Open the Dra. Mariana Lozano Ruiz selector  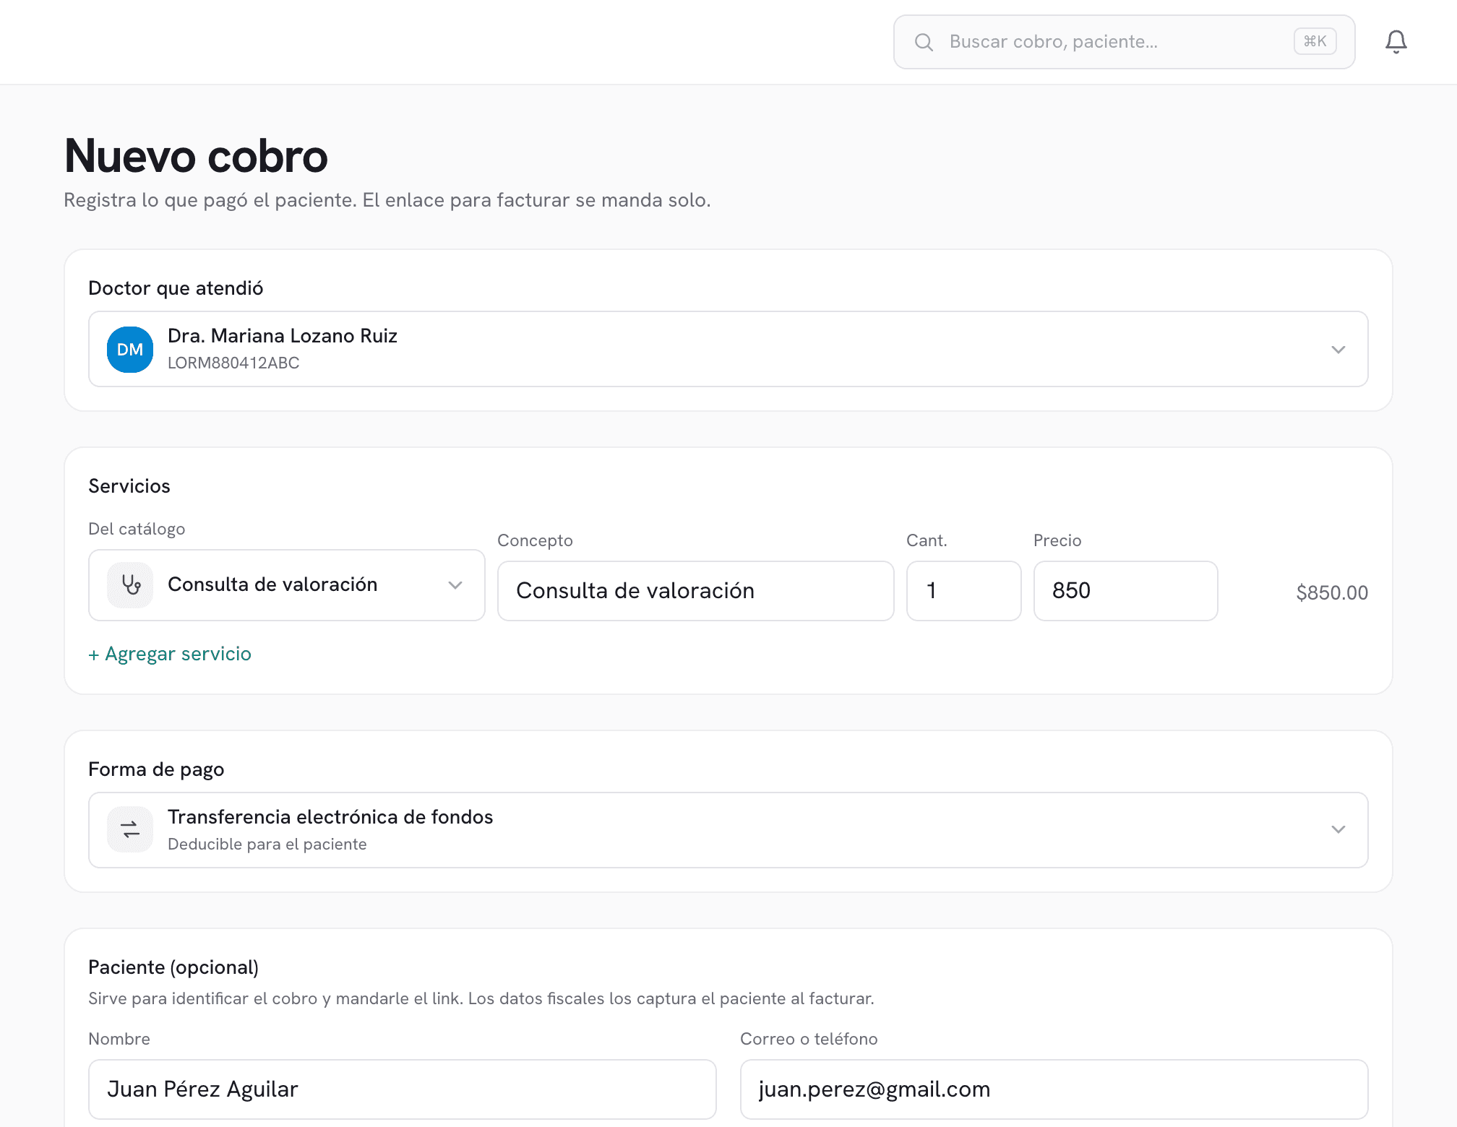pos(728,349)
